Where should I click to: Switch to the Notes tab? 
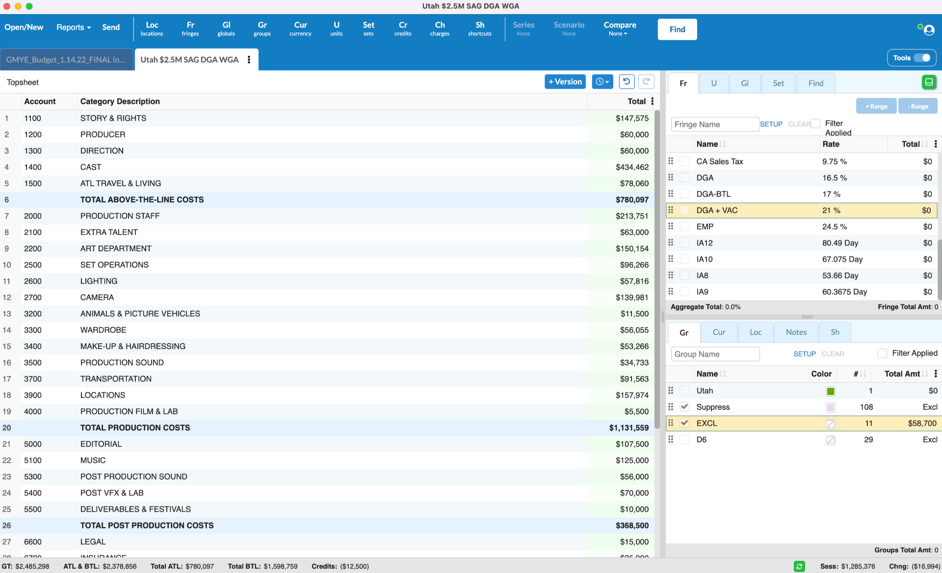pos(796,332)
